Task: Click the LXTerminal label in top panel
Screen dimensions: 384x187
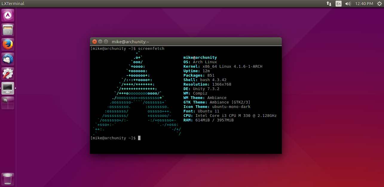Action: (x=13, y=4)
